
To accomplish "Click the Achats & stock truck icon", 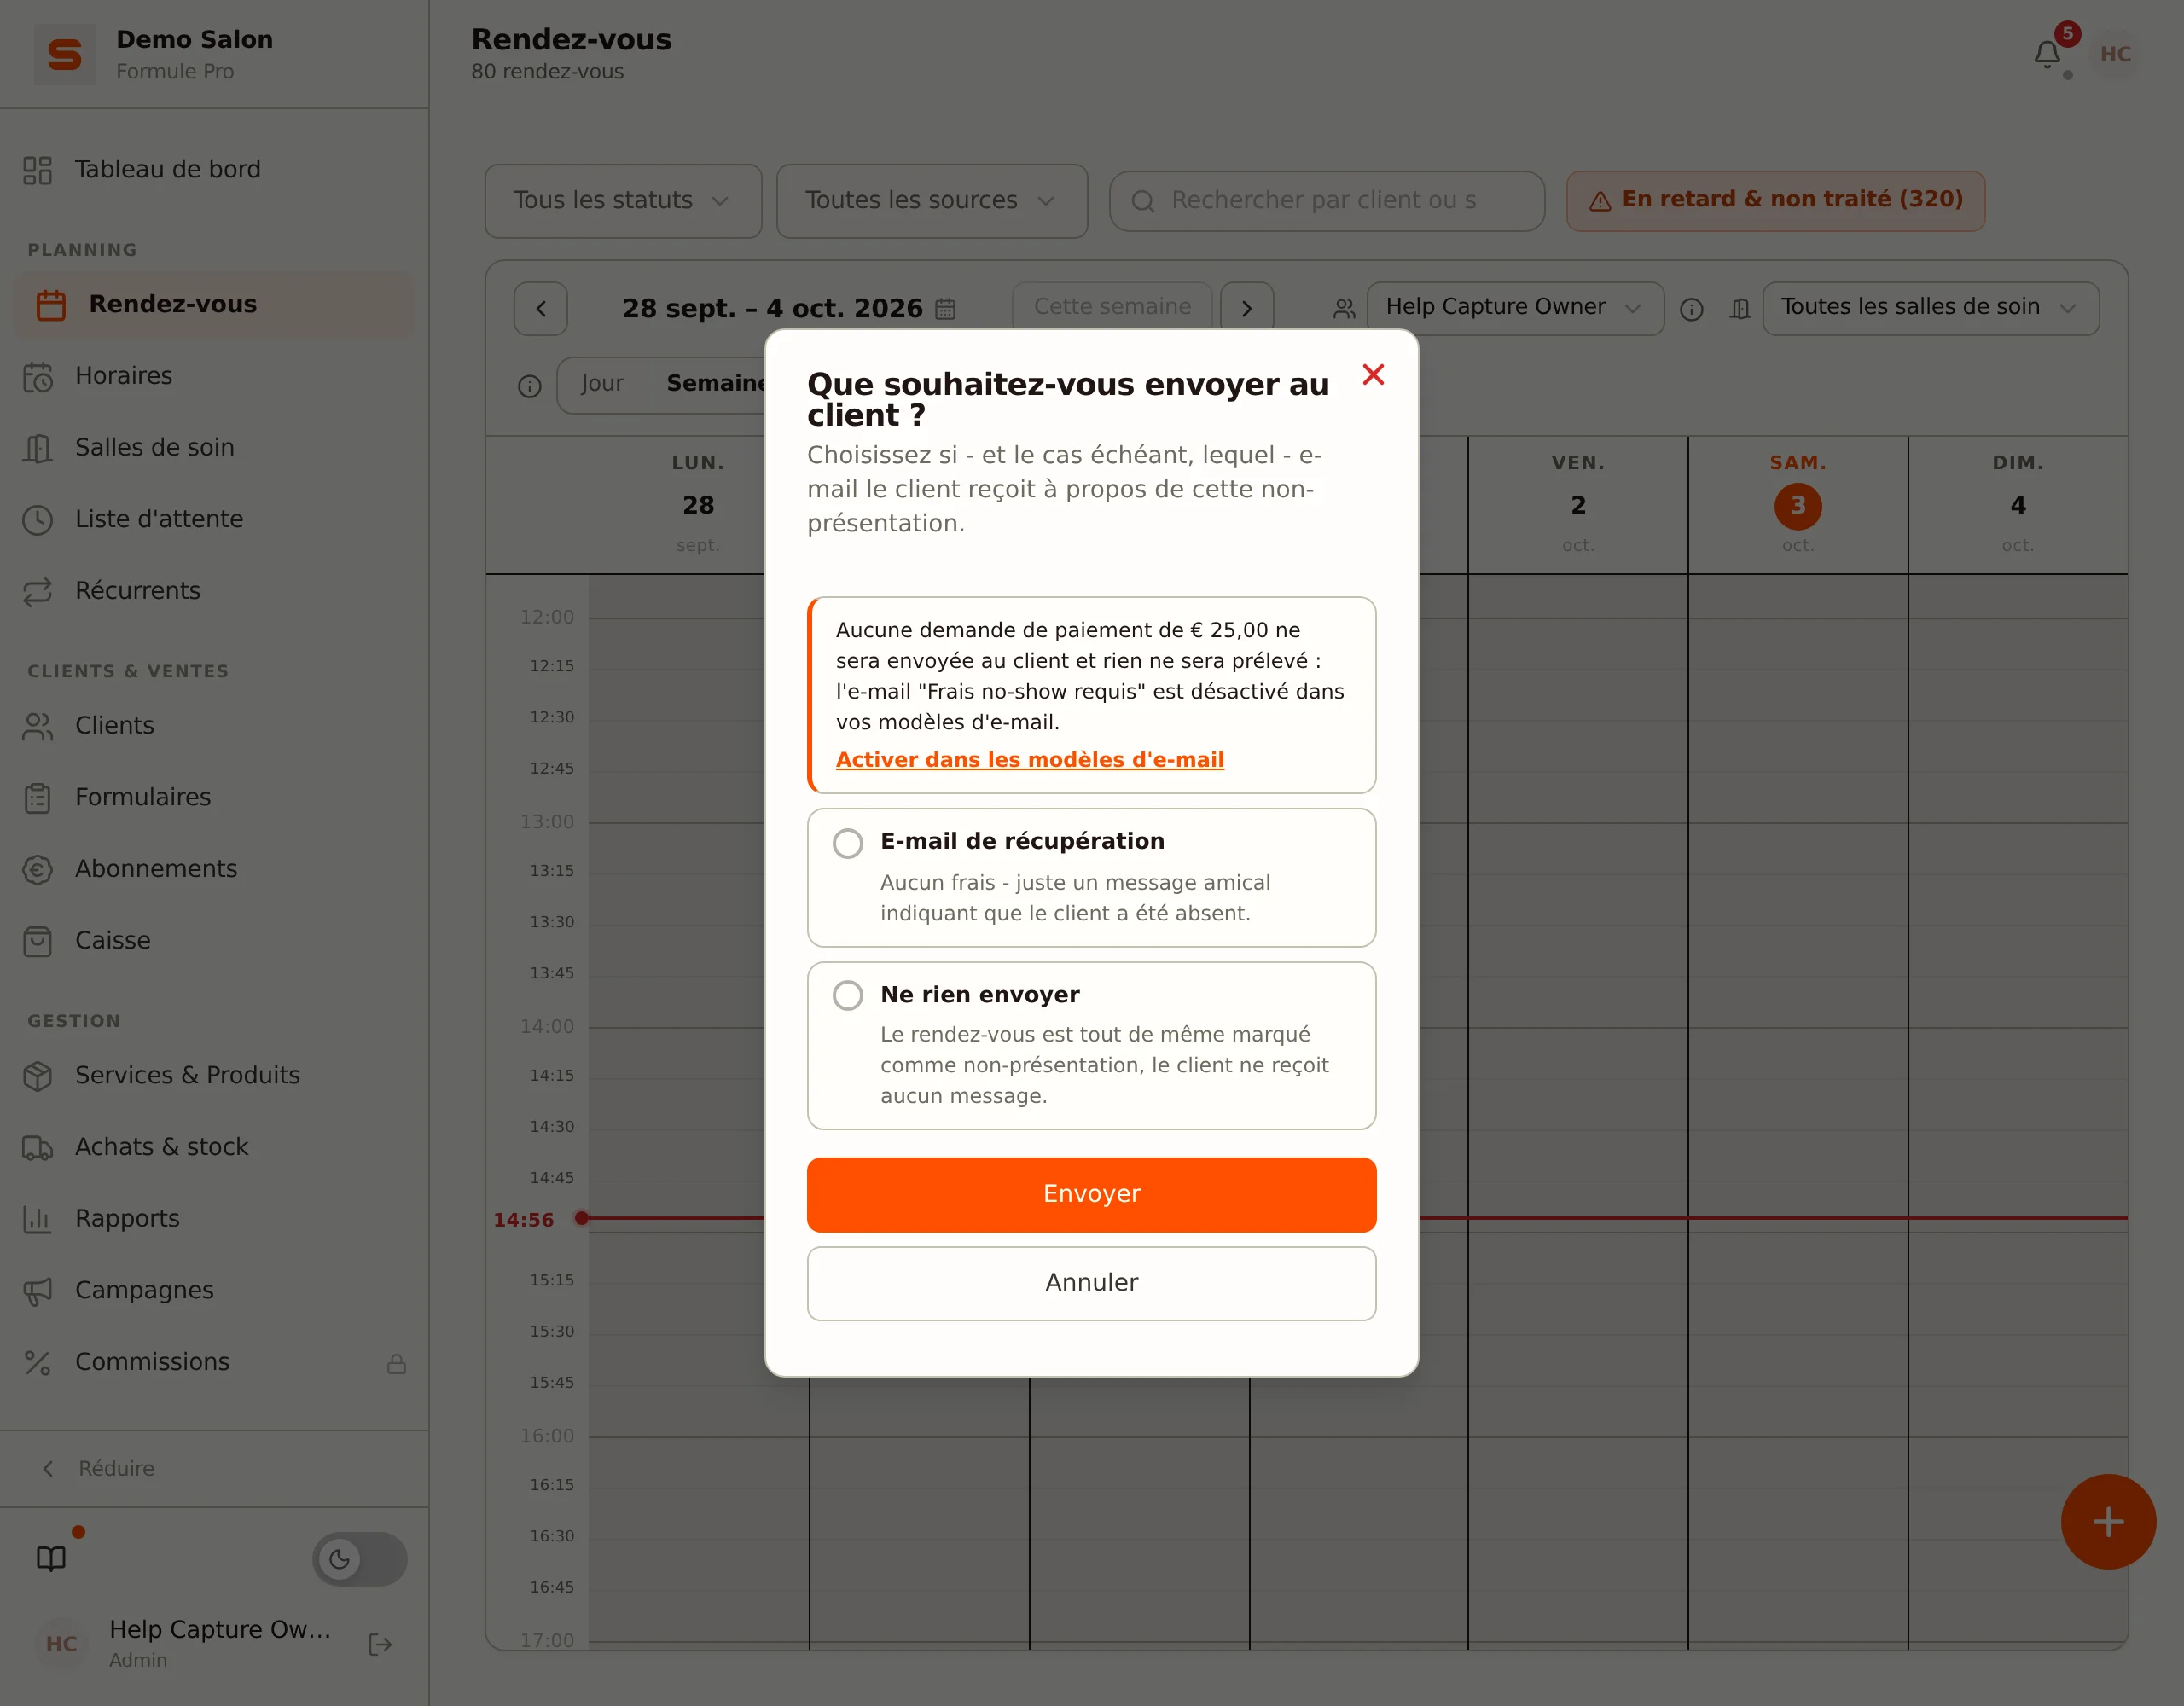I will pyautogui.click(x=38, y=1147).
